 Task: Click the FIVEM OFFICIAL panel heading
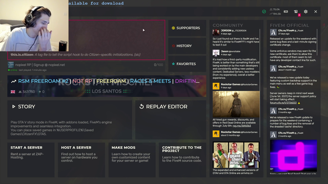289,25
